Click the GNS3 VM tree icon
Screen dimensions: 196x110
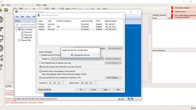coord(22,38)
